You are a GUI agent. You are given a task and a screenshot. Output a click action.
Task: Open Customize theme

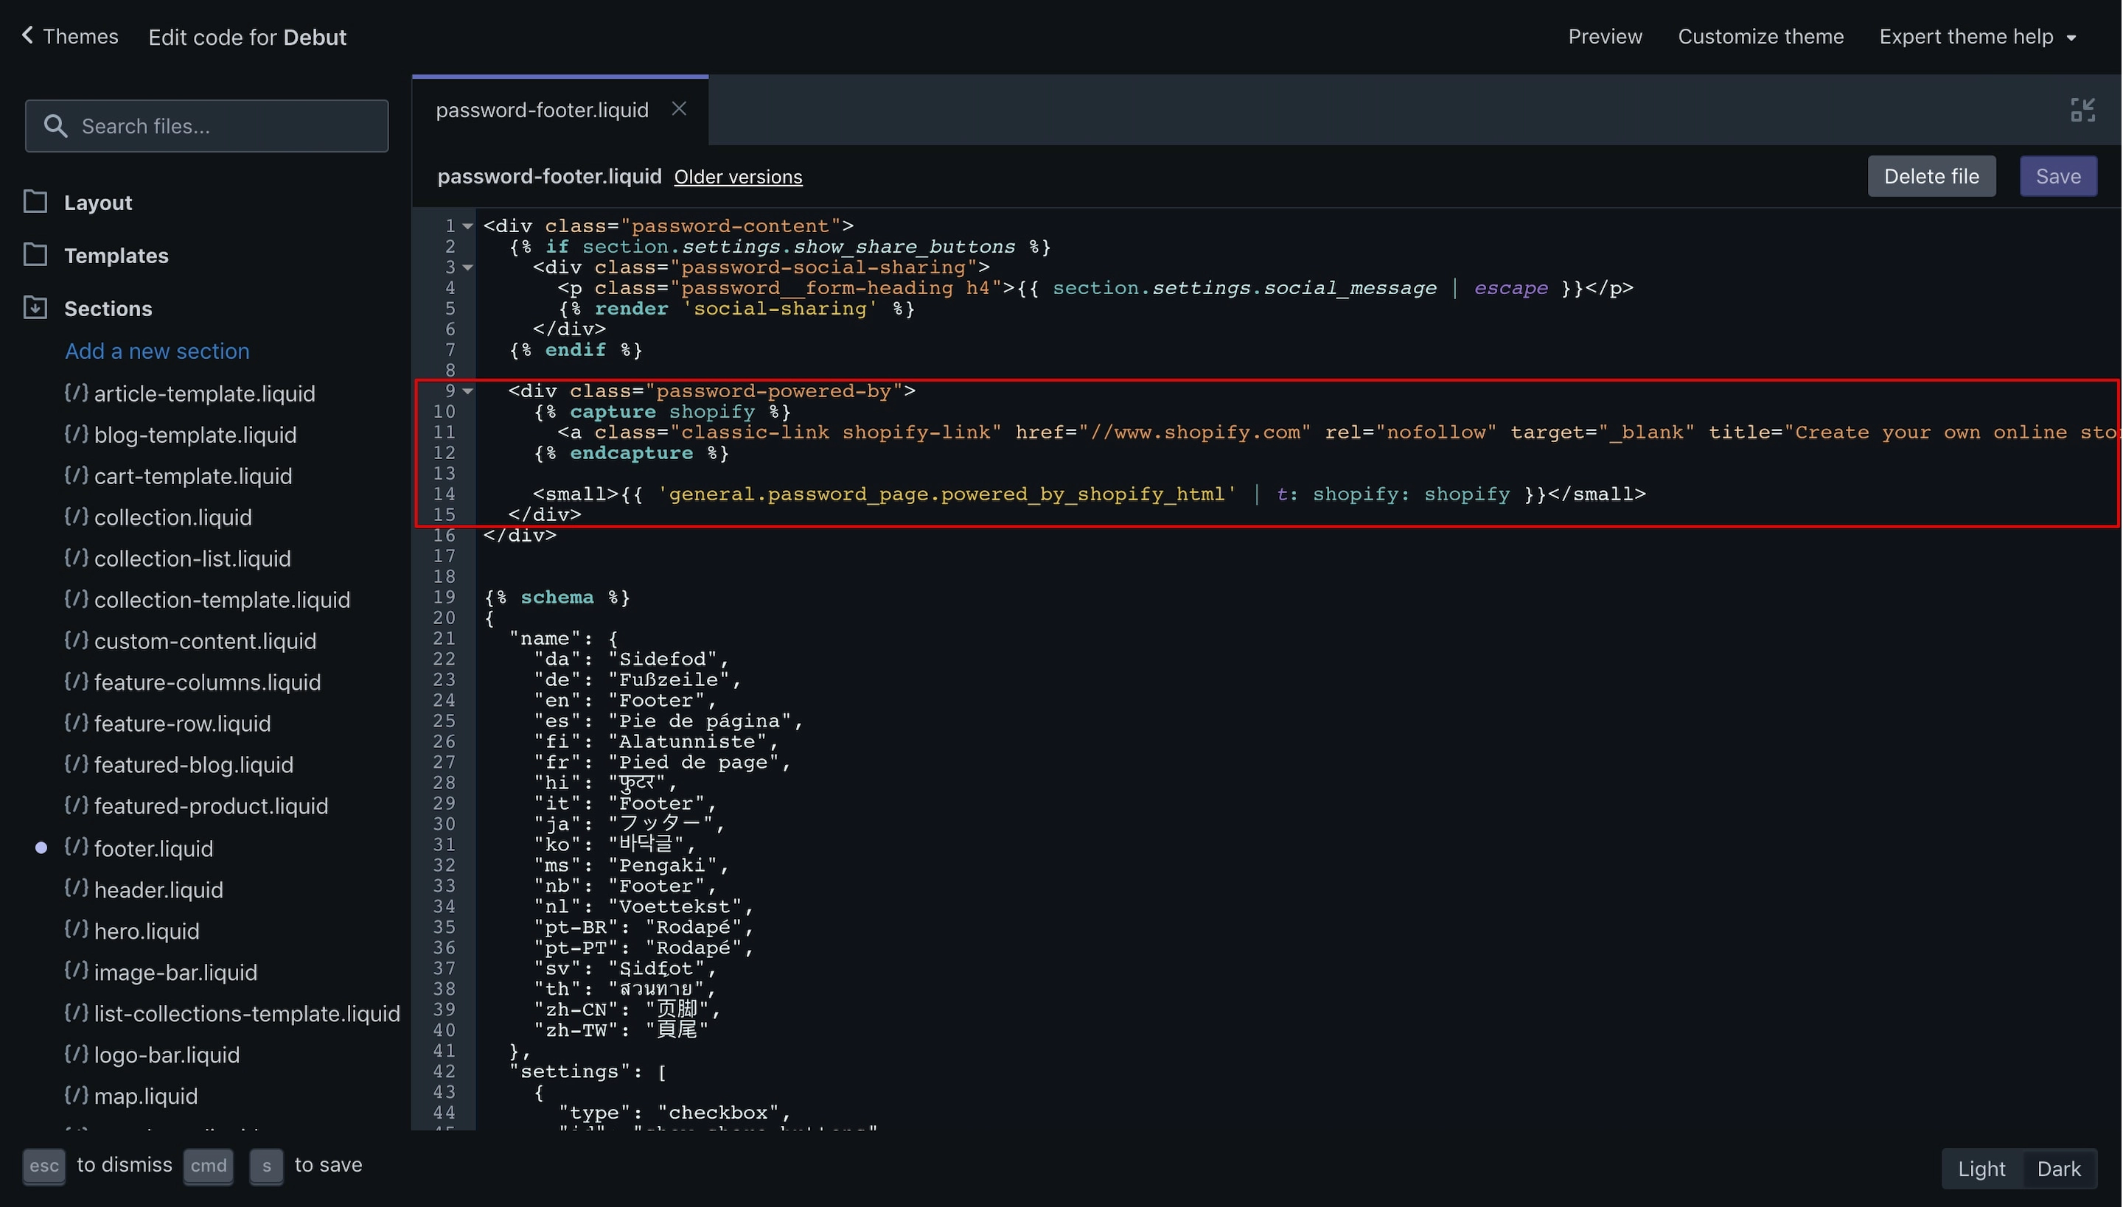coord(1760,37)
